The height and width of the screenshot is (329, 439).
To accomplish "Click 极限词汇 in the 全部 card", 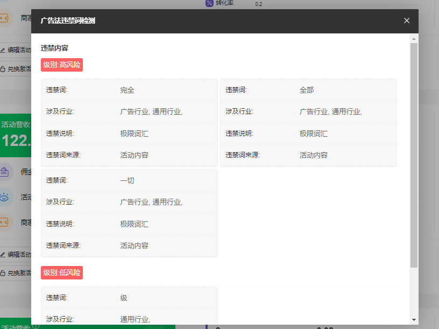I will pos(314,134).
